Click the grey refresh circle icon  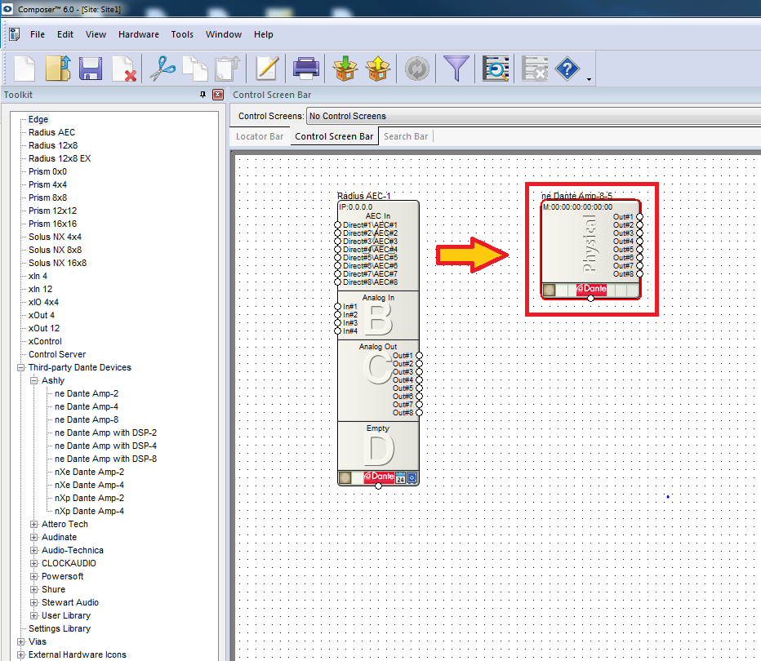coord(417,69)
